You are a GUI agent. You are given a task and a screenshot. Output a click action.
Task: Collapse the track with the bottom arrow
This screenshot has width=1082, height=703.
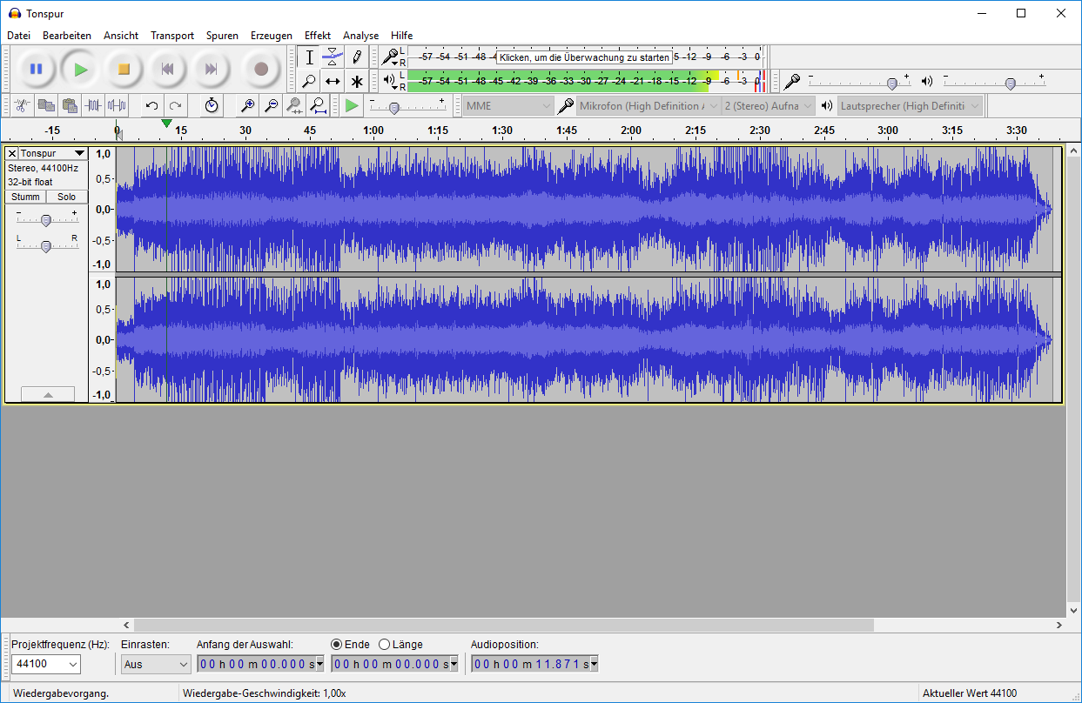click(x=48, y=394)
